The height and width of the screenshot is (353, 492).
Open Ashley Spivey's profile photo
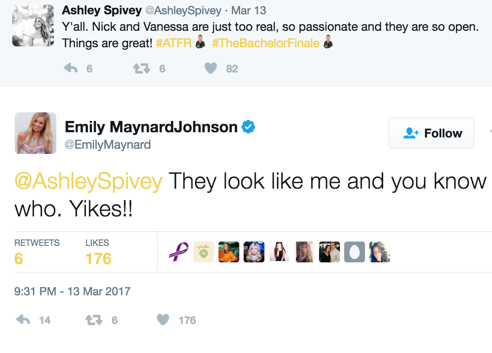(x=33, y=25)
